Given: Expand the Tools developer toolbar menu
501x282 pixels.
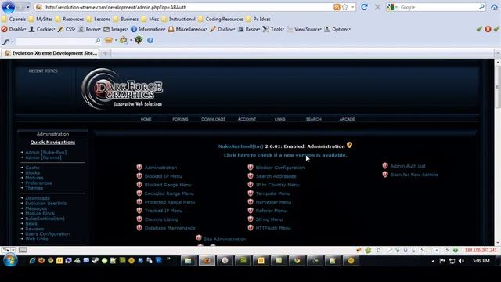Looking at the screenshot, I should click(x=273, y=29).
